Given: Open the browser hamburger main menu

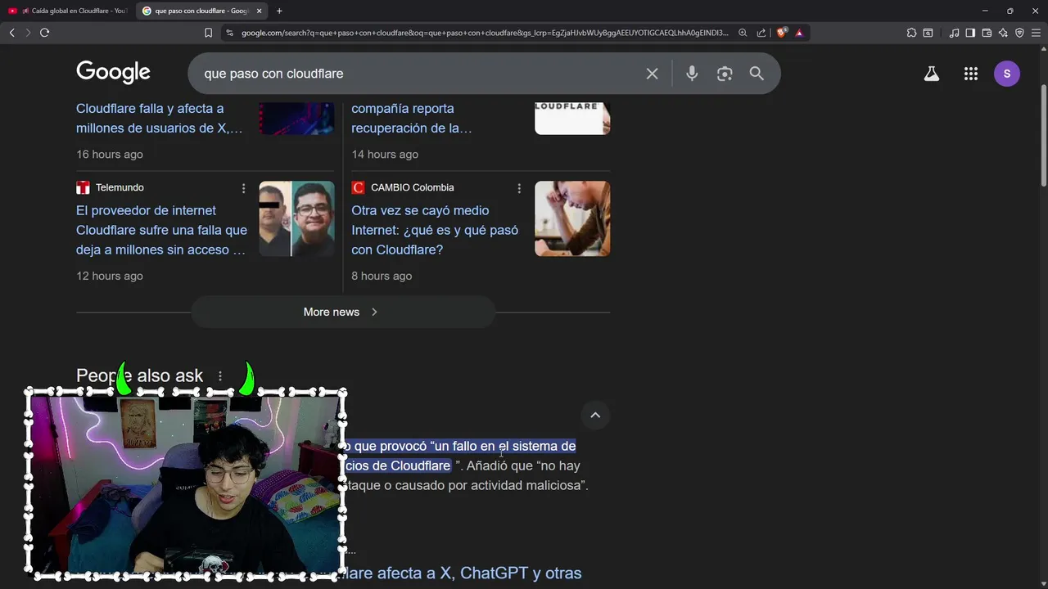Looking at the screenshot, I should tap(1036, 33).
